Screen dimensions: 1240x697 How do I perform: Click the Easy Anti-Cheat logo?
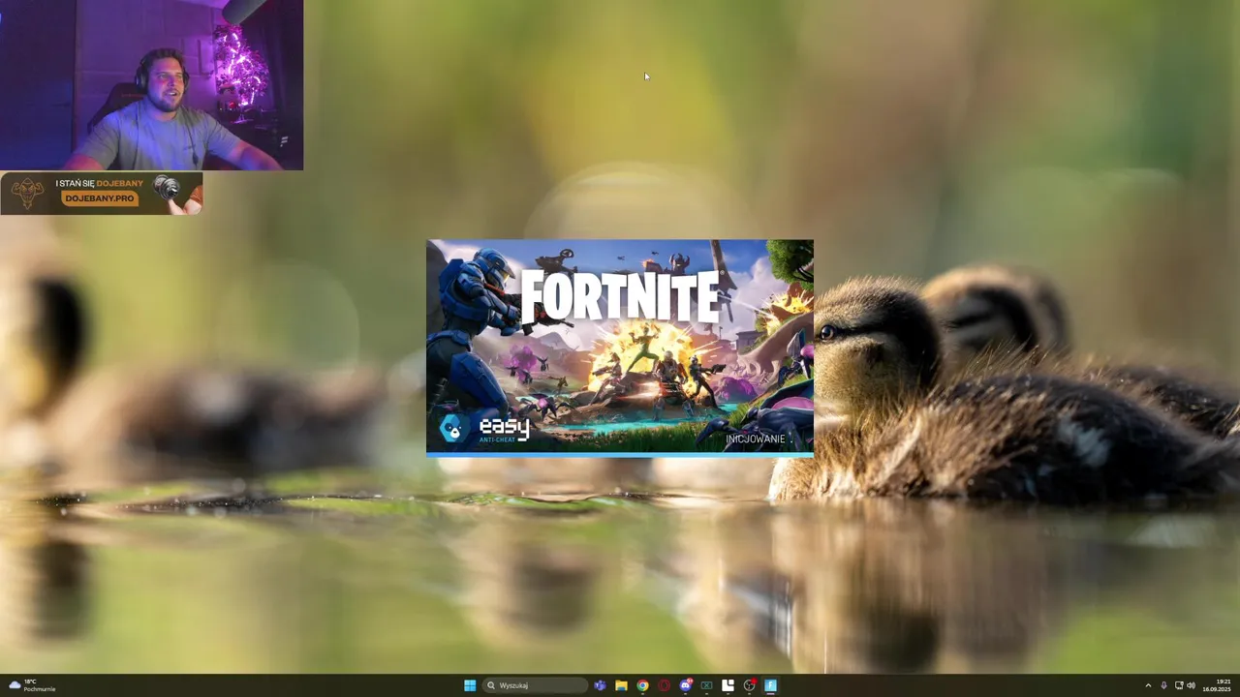[484, 429]
